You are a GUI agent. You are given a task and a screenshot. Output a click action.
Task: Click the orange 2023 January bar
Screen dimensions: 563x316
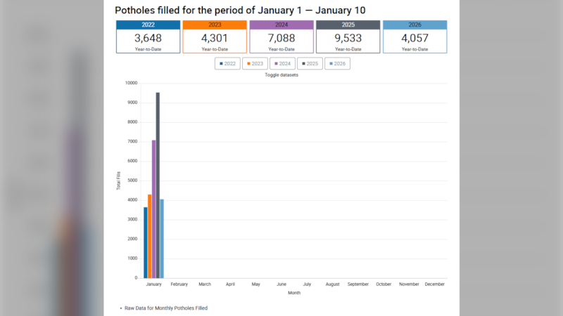150,236
